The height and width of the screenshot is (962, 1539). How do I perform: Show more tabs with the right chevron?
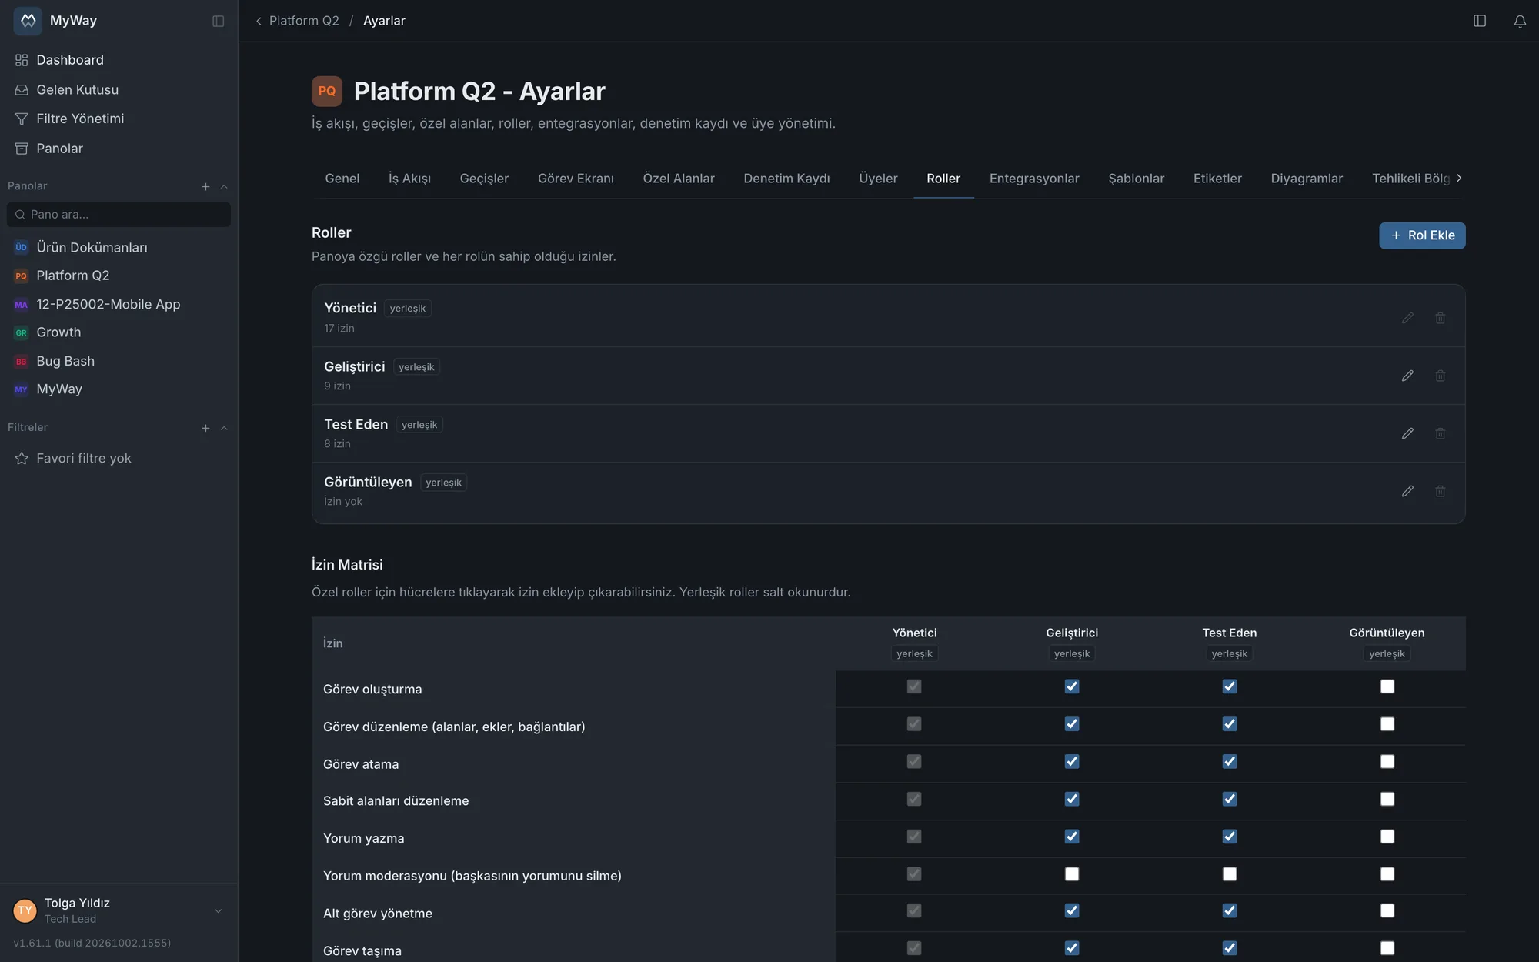click(x=1458, y=178)
